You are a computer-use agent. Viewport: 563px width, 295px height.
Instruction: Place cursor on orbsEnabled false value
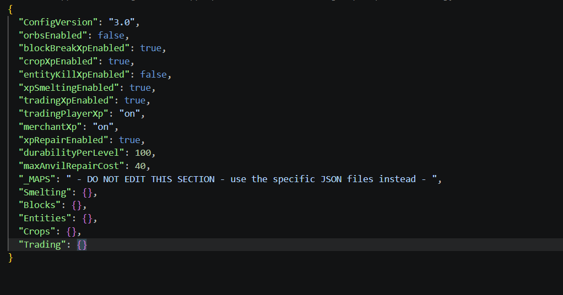pyautogui.click(x=111, y=35)
